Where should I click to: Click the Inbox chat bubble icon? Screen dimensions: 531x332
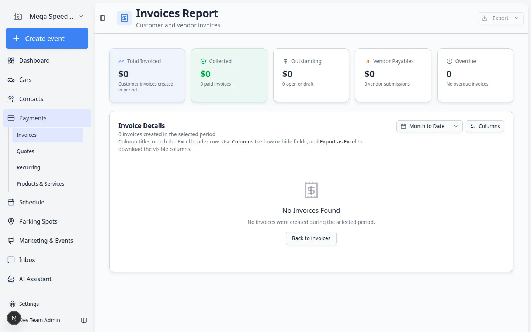(x=11, y=260)
